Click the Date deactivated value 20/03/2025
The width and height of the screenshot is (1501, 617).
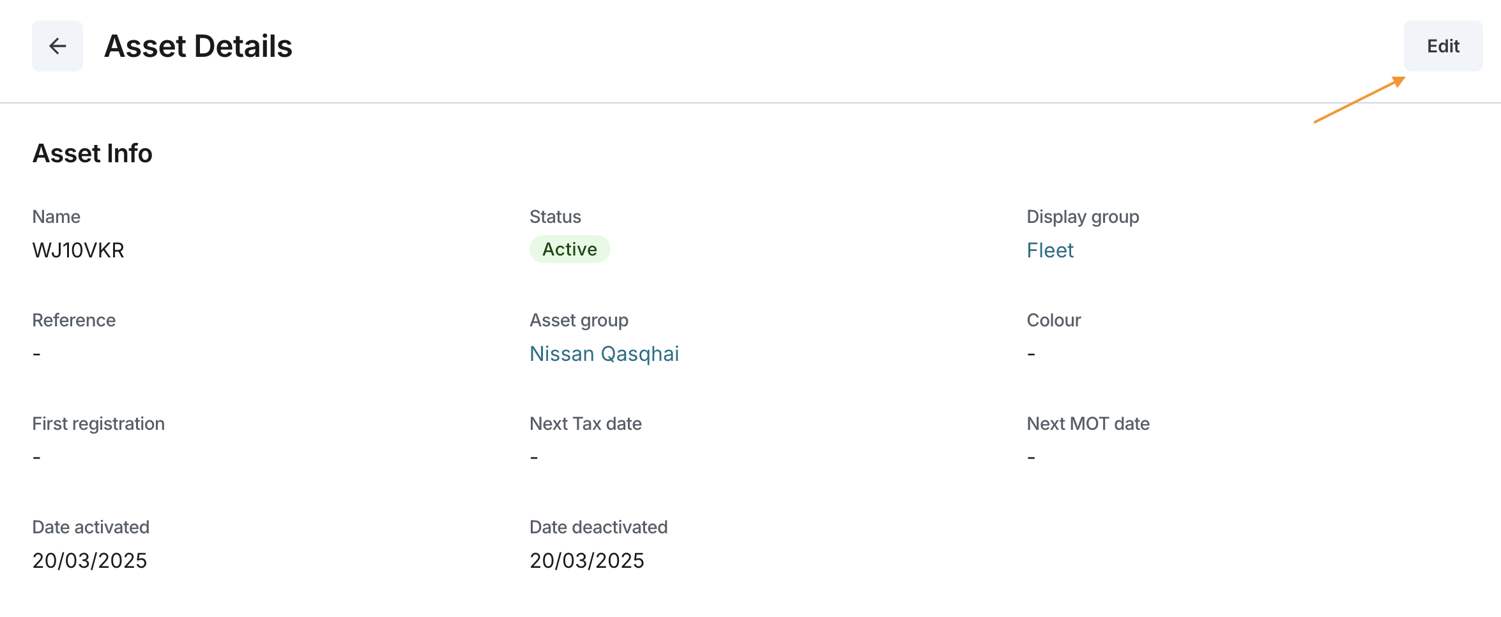[x=586, y=561]
